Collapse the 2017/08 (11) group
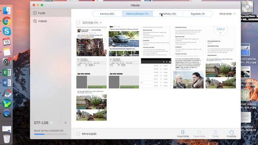This screenshot has height=145, width=258. point(100,23)
